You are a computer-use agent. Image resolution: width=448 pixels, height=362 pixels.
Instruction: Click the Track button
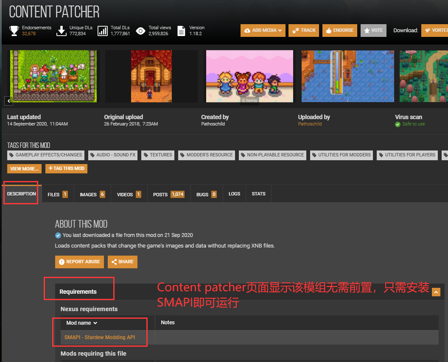(304, 30)
